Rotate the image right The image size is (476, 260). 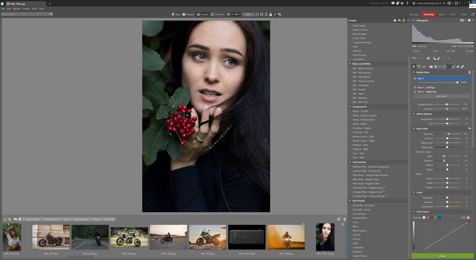[439, 58]
